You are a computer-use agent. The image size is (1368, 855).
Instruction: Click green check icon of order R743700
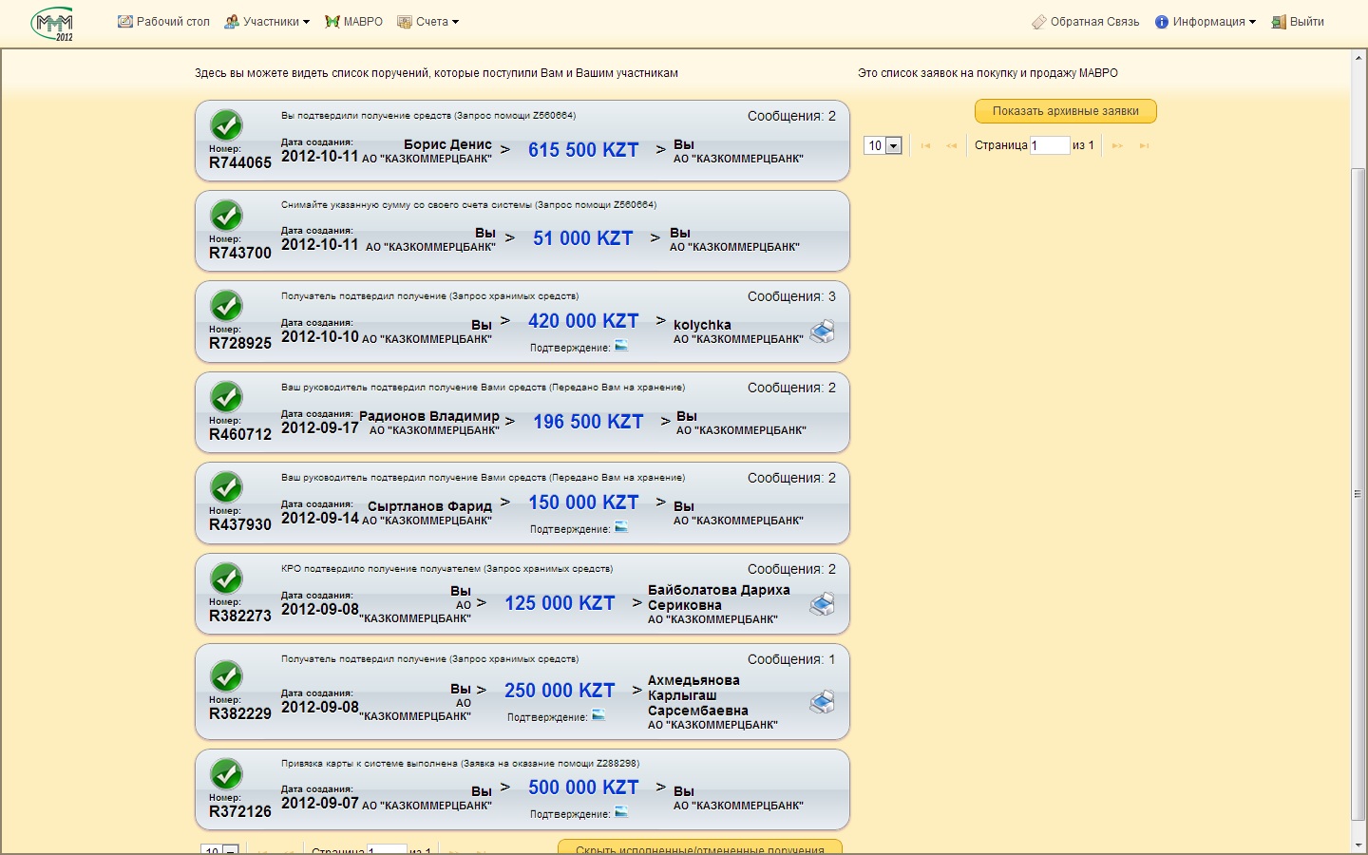tap(226, 216)
